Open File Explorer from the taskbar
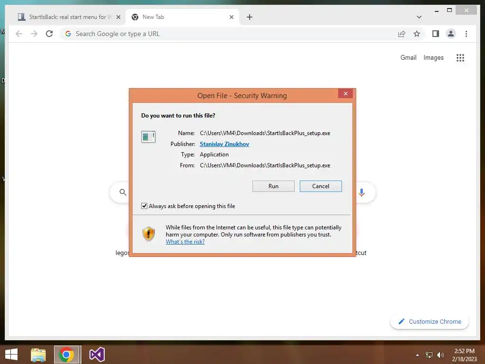Screen dimensions: 485x364 point(38,355)
